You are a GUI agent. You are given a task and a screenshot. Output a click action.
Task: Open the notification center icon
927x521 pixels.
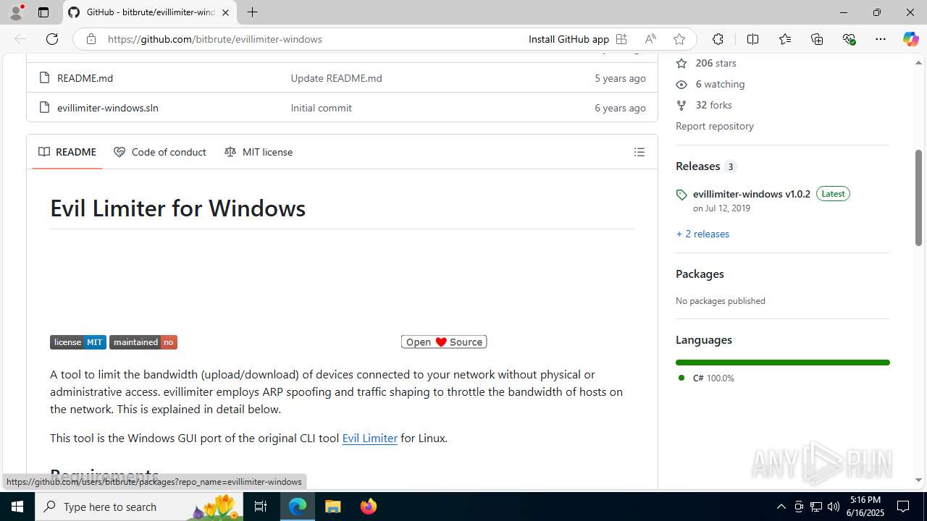[x=903, y=507]
